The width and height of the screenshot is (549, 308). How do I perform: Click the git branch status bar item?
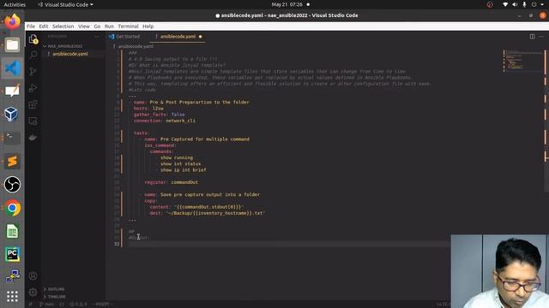point(46,305)
